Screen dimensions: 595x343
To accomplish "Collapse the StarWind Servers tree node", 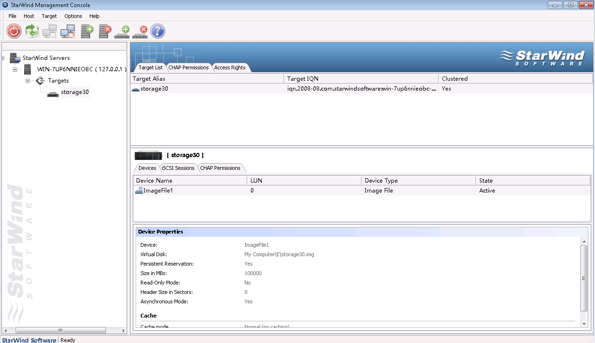I will (x=3, y=58).
